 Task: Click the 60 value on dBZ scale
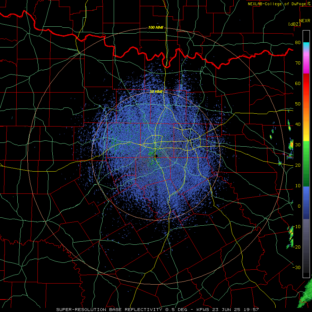(x=298, y=84)
